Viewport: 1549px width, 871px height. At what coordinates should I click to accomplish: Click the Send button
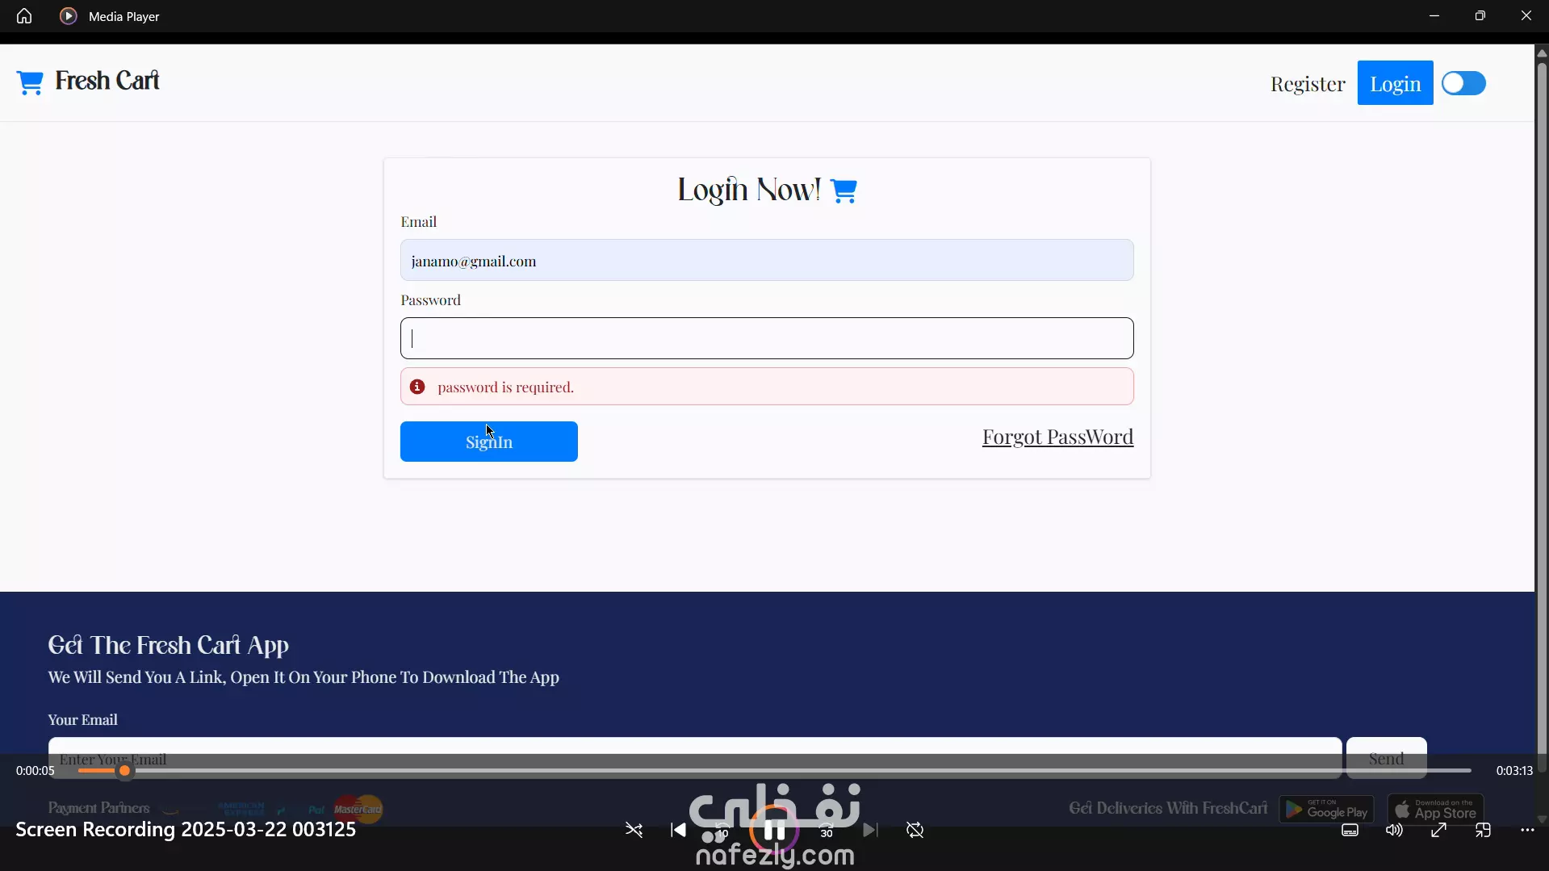(1386, 758)
